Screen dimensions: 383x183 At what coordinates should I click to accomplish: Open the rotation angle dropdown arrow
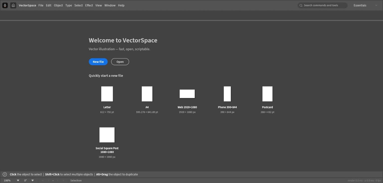click(33, 180)
